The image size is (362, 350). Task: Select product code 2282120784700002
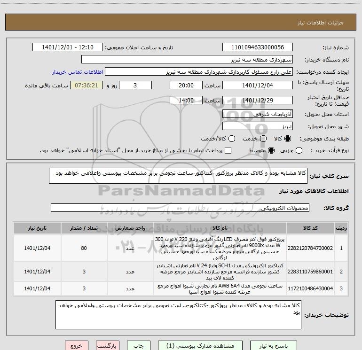coord(310,248)
